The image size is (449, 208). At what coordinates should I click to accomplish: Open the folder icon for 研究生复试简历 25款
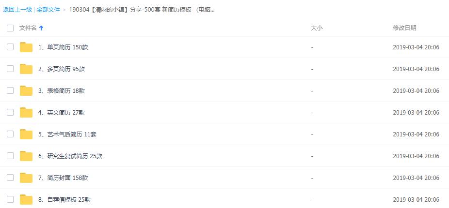pyautogui.click(x=26, y=156)
